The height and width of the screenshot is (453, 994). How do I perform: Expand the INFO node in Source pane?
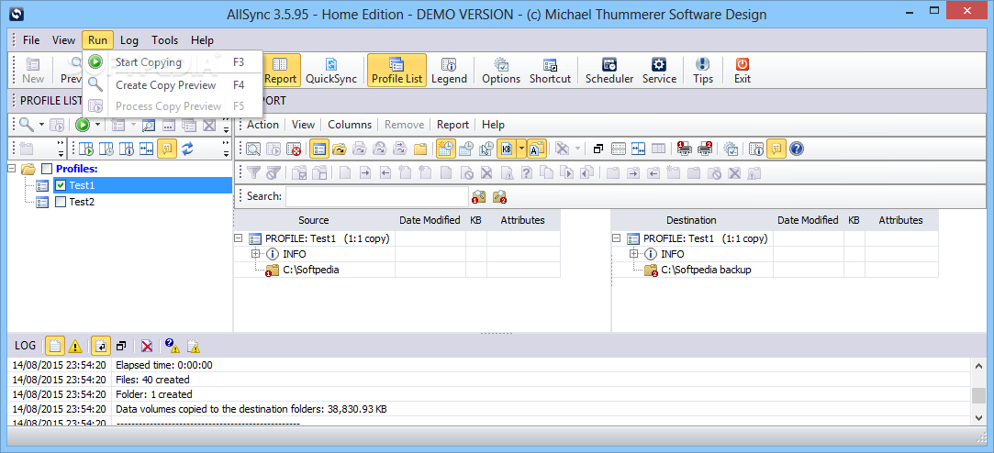256,253
